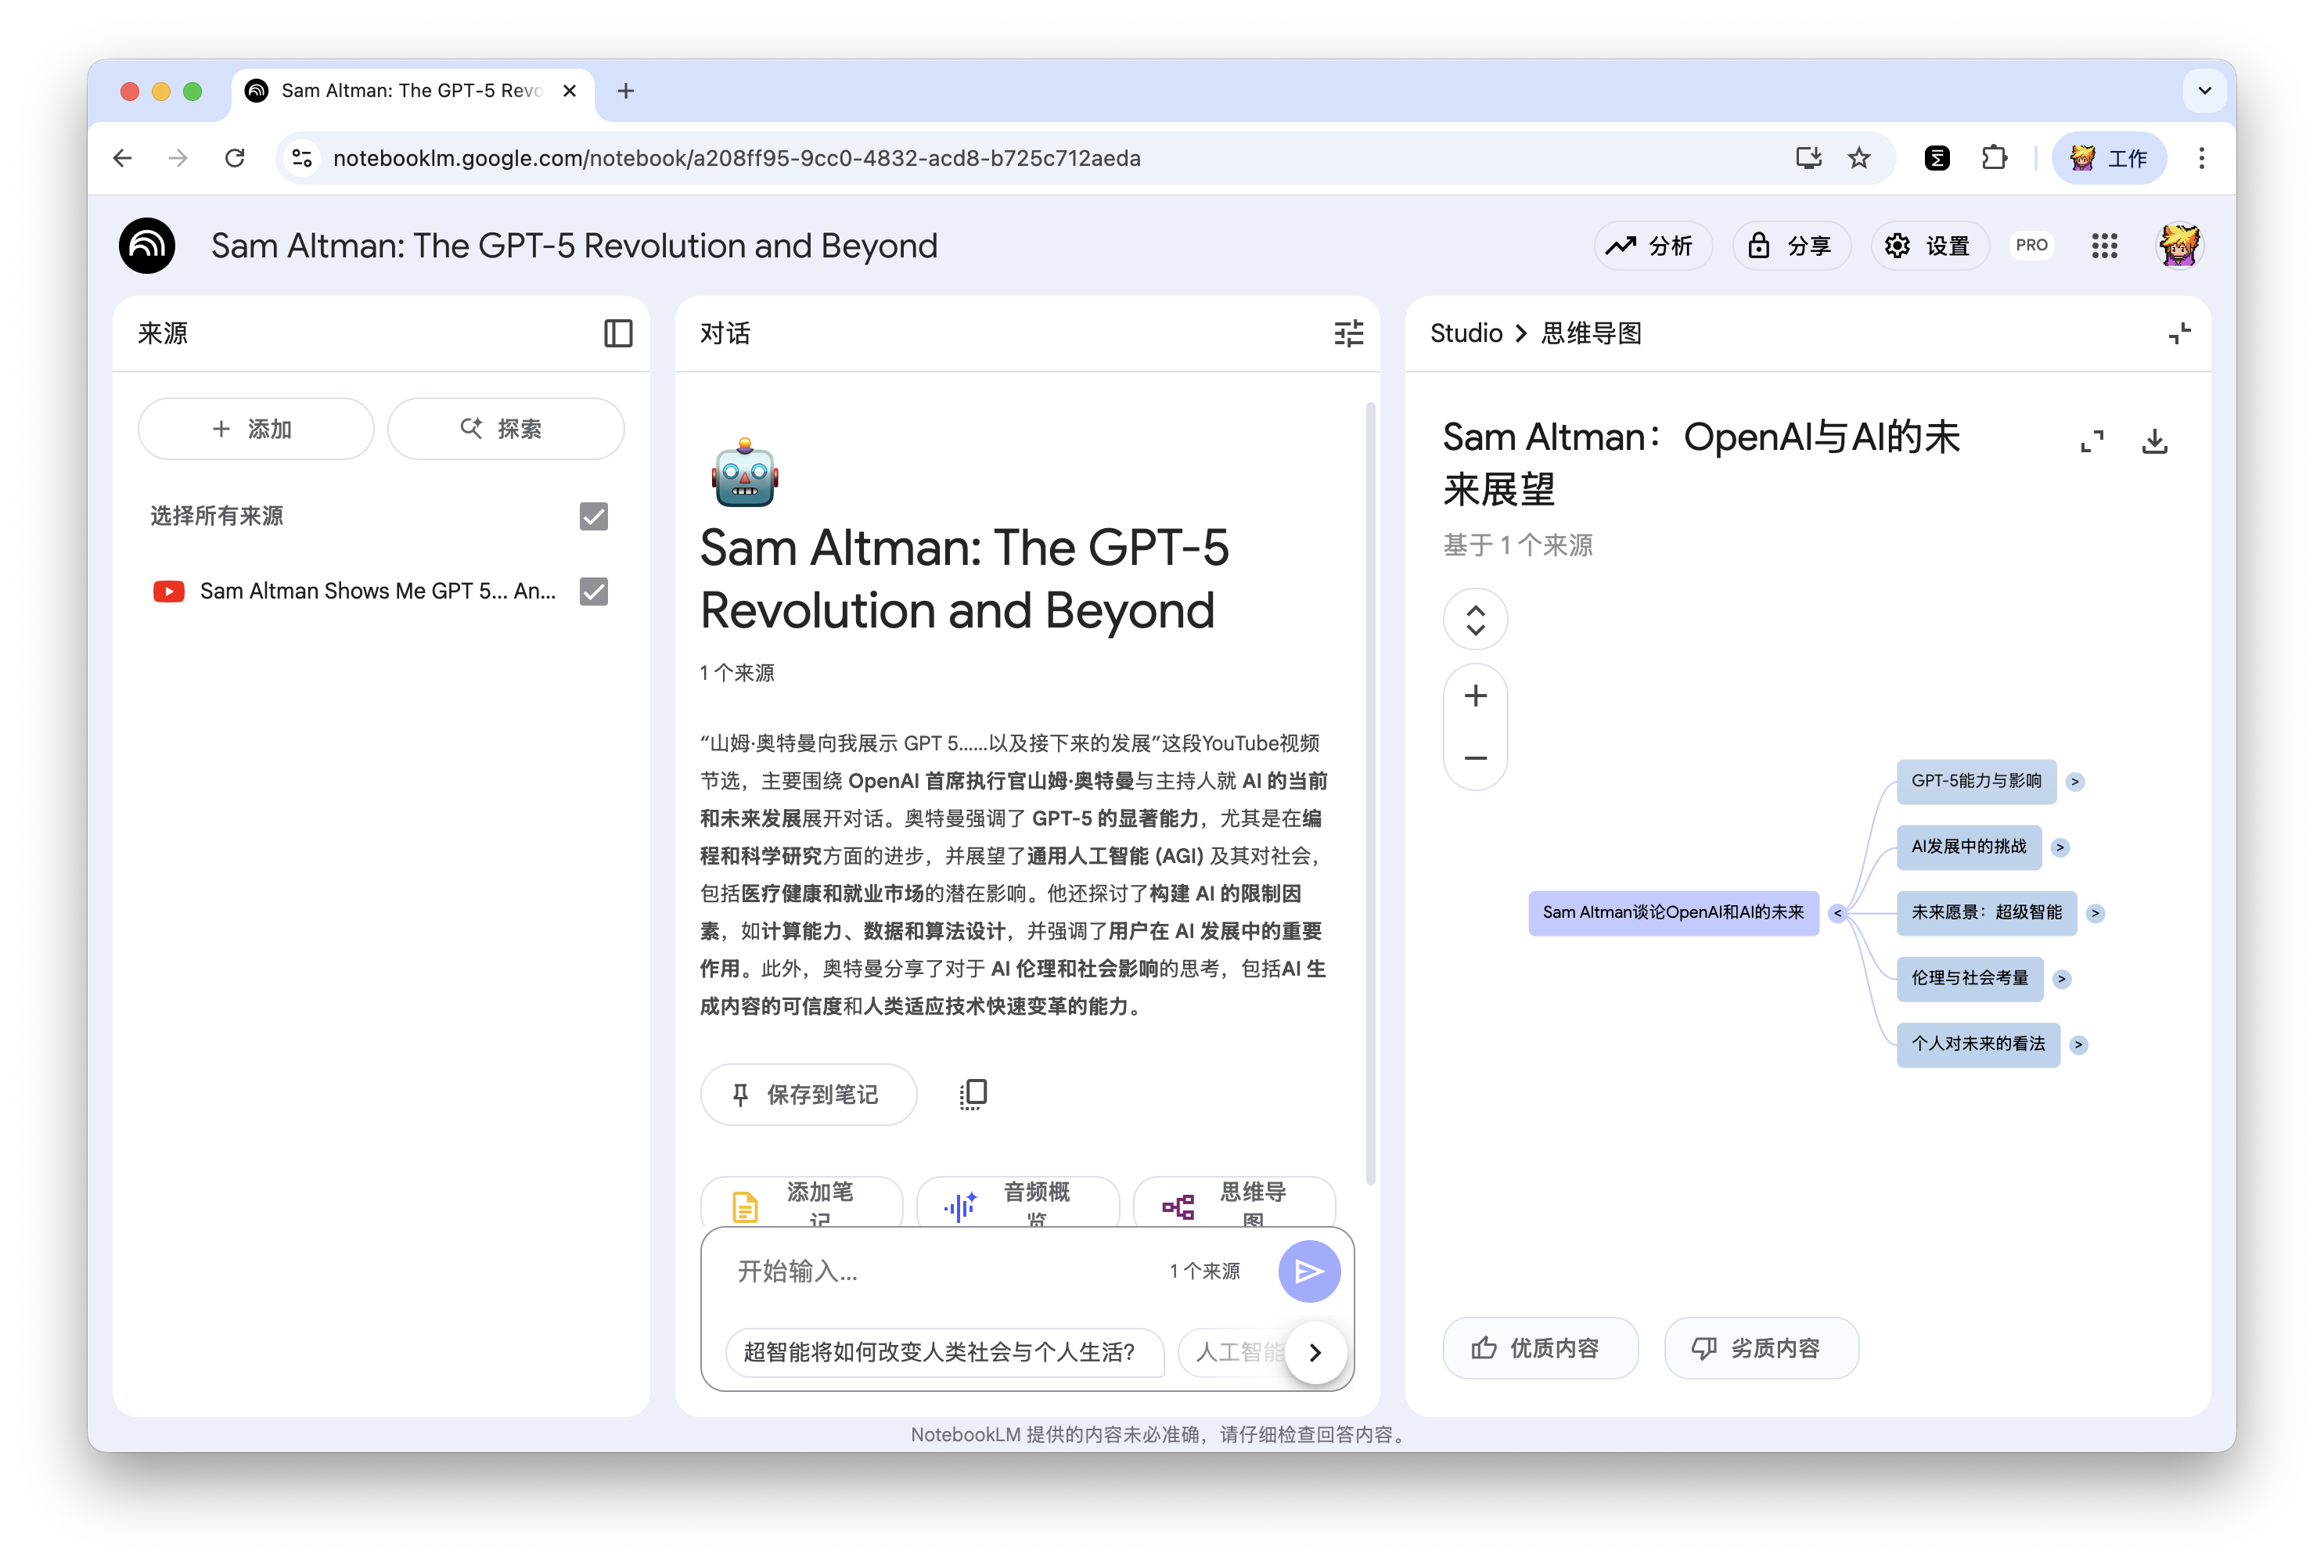
Task: Expand mind map to full screen
Action: coord(2091,441)
